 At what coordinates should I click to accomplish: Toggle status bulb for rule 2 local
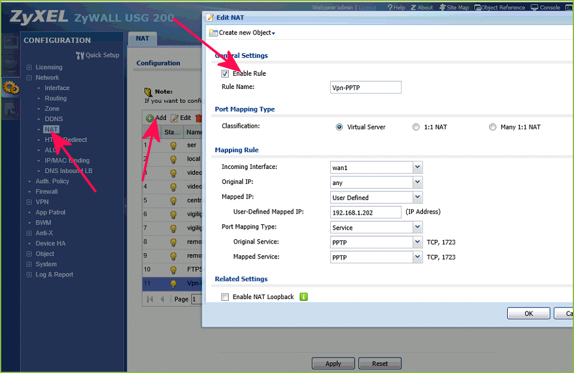pyautogui.click(x=174, y=159)
